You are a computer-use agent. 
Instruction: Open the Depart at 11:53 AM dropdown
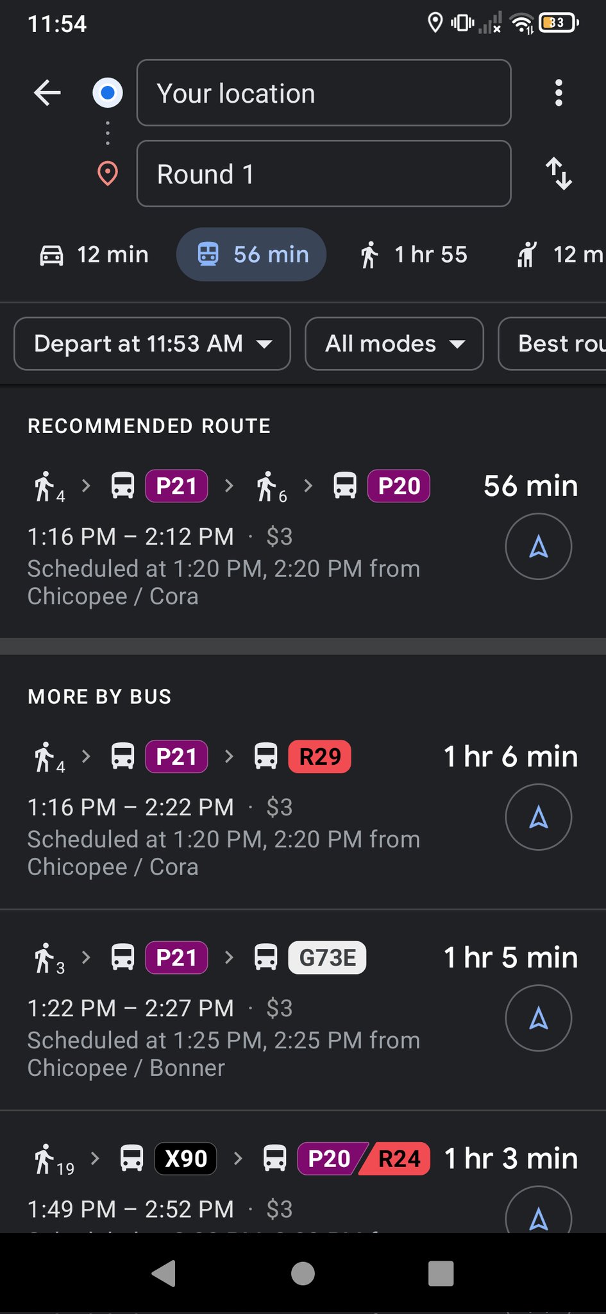[152, 344]
